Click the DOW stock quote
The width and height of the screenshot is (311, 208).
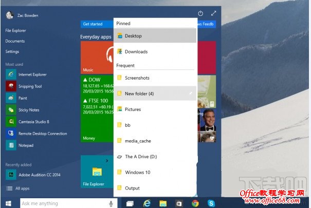pos(98,85)
